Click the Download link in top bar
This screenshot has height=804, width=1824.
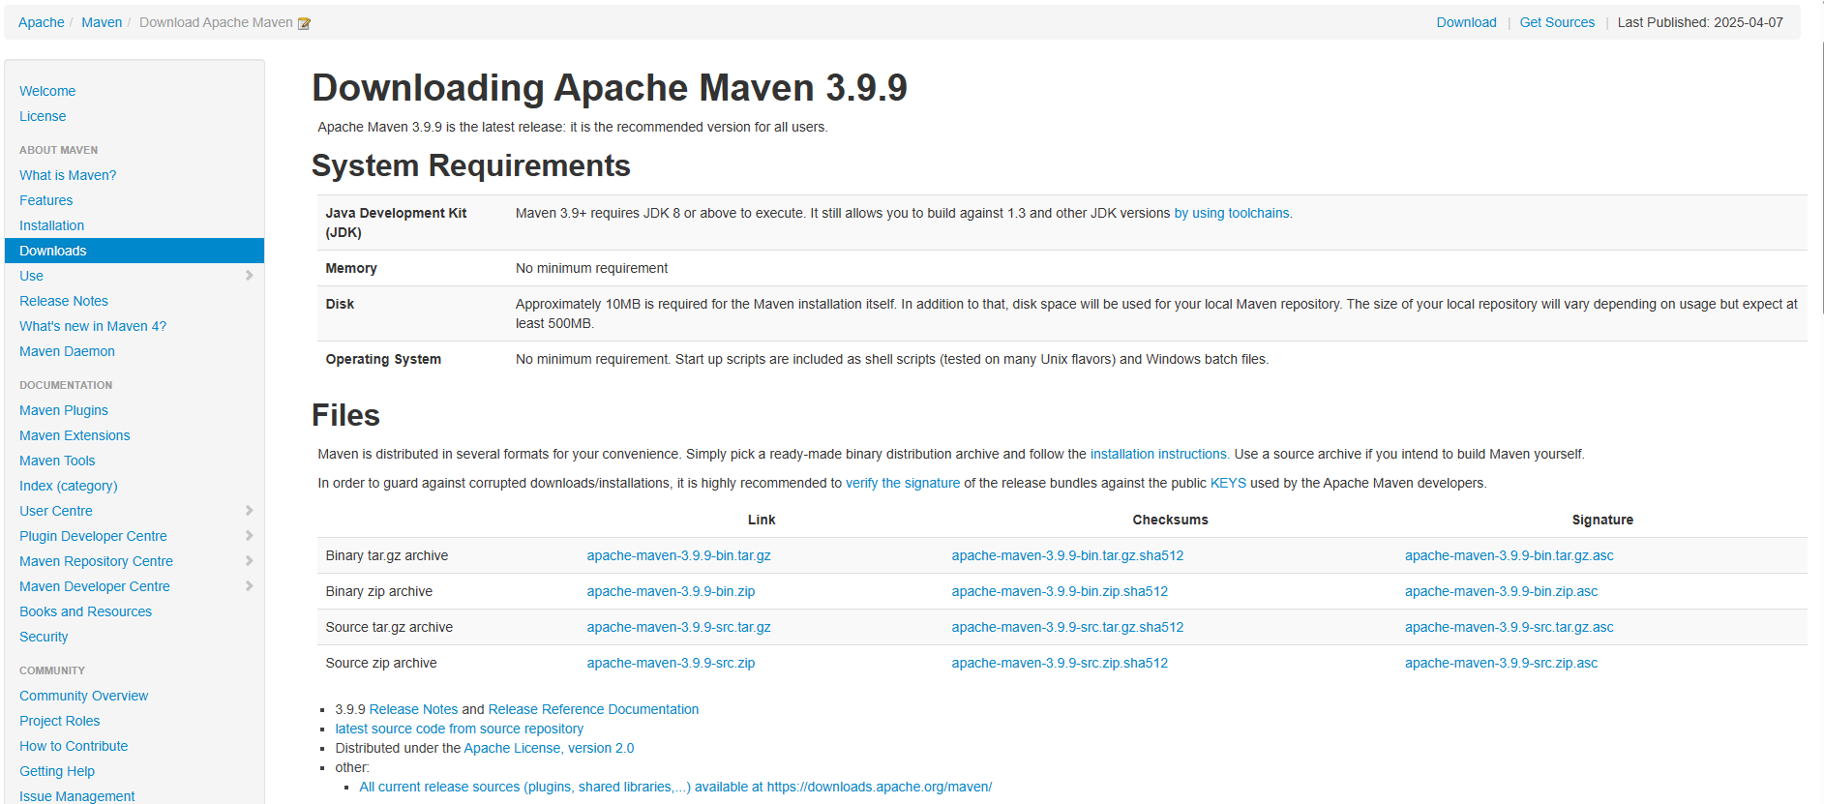(x=1466, y=22)
